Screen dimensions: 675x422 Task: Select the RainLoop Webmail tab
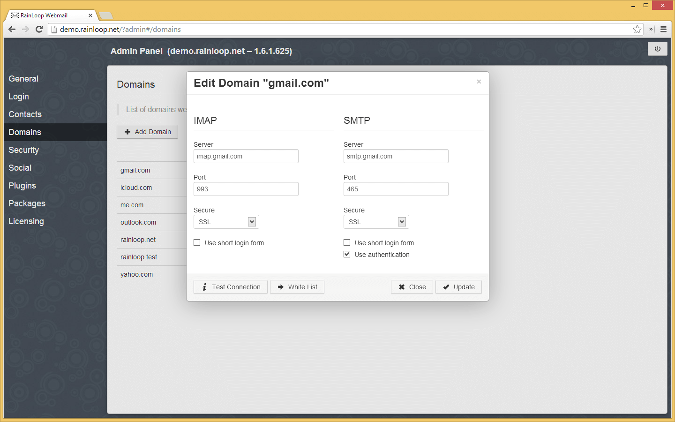(51, 15)
